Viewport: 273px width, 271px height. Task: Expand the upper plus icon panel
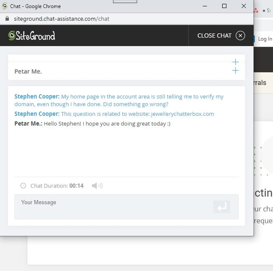(x=235, y=62)
